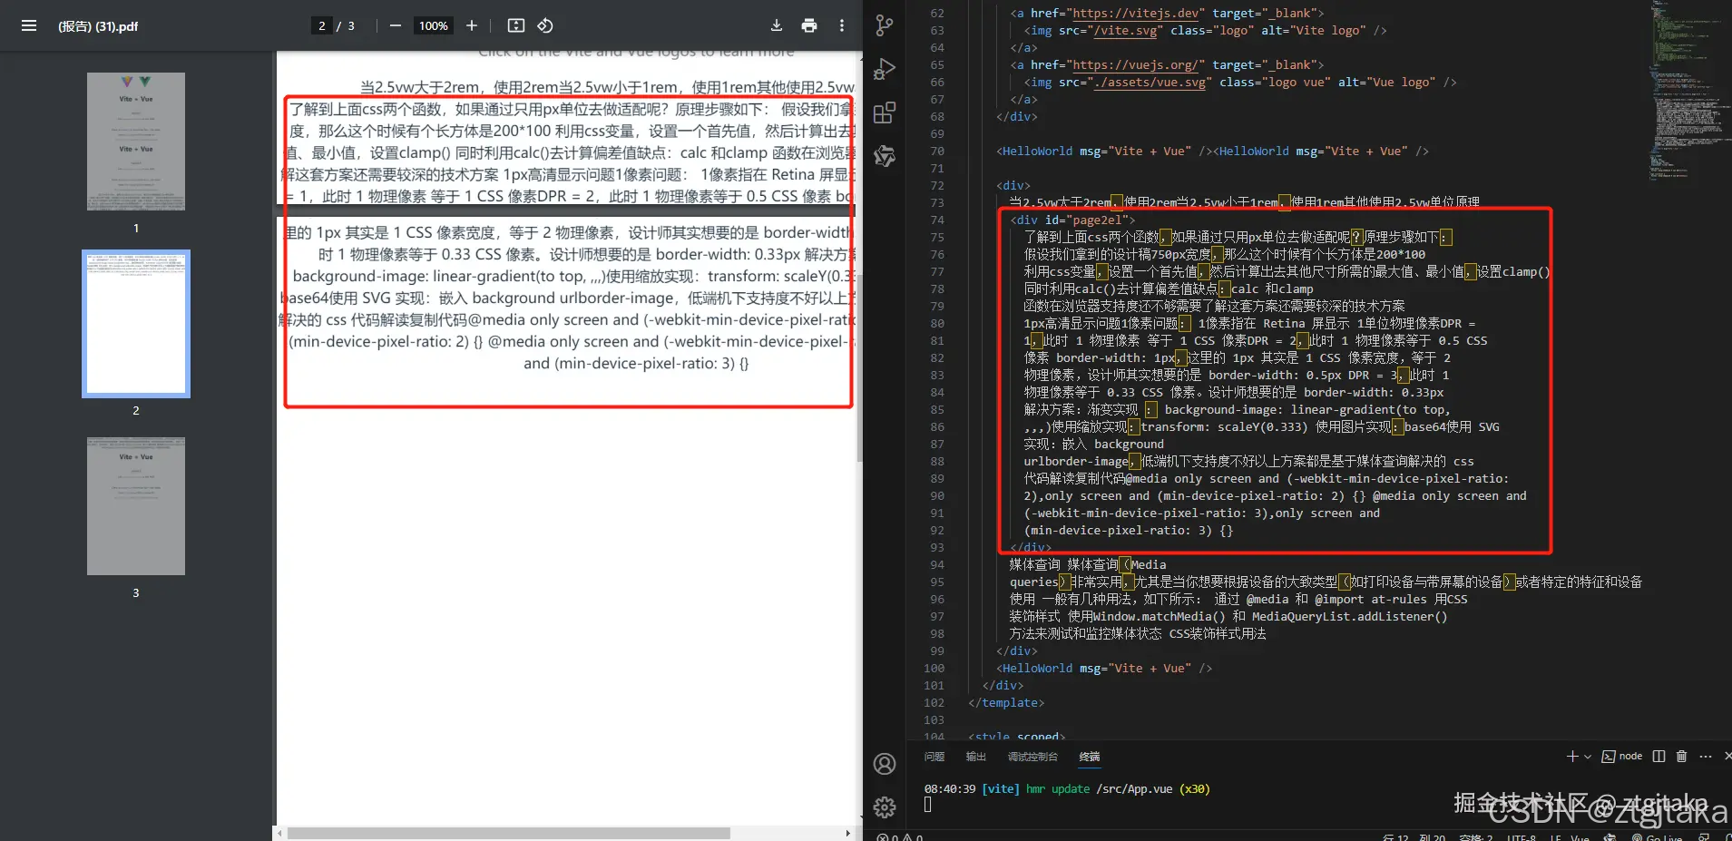
Task: Toggle fit-to-page view in the PDF toolbar
Action: pyautogui.click(x=516, y=25)
